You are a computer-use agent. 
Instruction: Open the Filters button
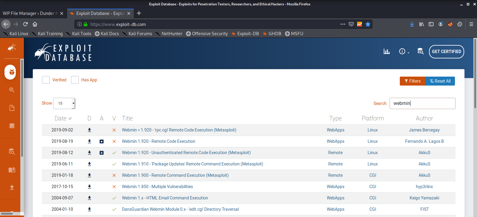point(412,81)
